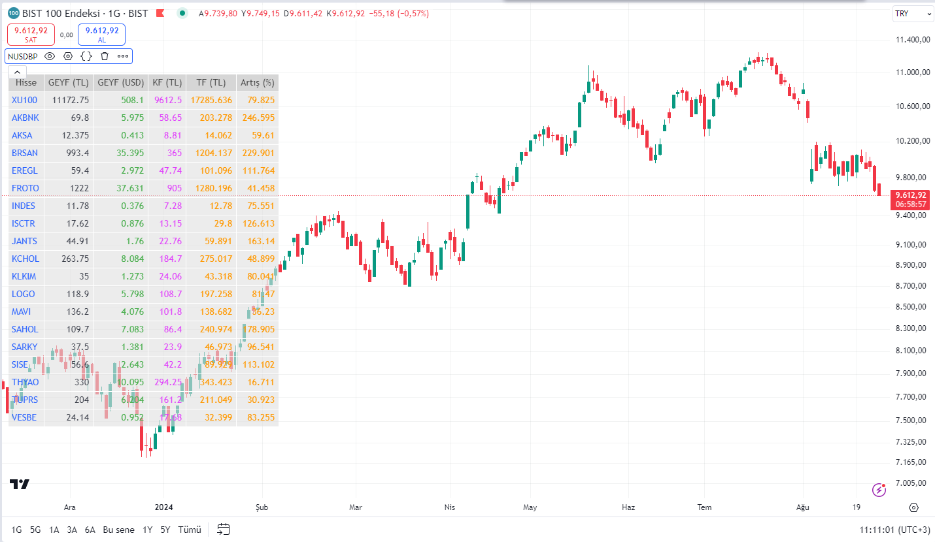
Task: Open go-to-date calendar icon
Action: click(224, 529)
